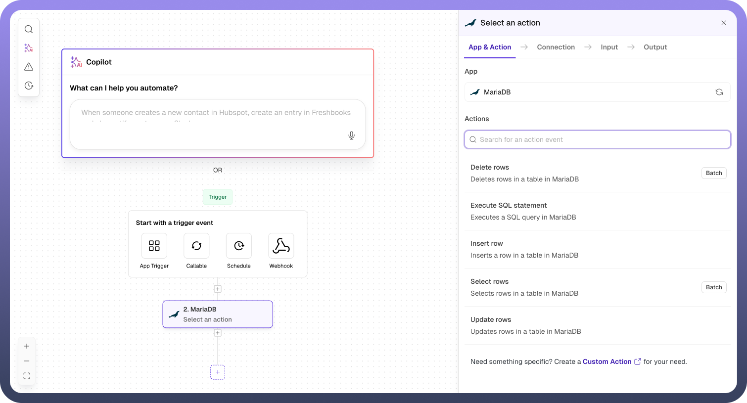The image size is (747, 403).
Task: Open the MariaDB app selector field
Action: tap(598, 92)
